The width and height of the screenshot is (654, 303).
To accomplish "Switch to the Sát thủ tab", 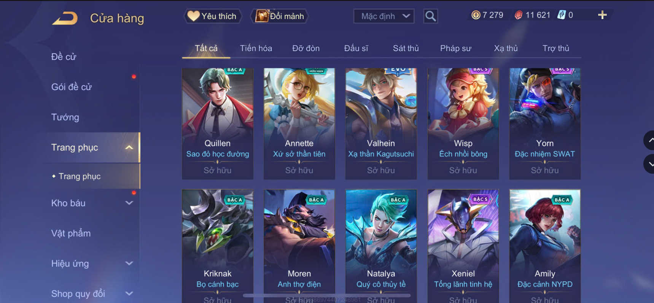I will (406, 48).
